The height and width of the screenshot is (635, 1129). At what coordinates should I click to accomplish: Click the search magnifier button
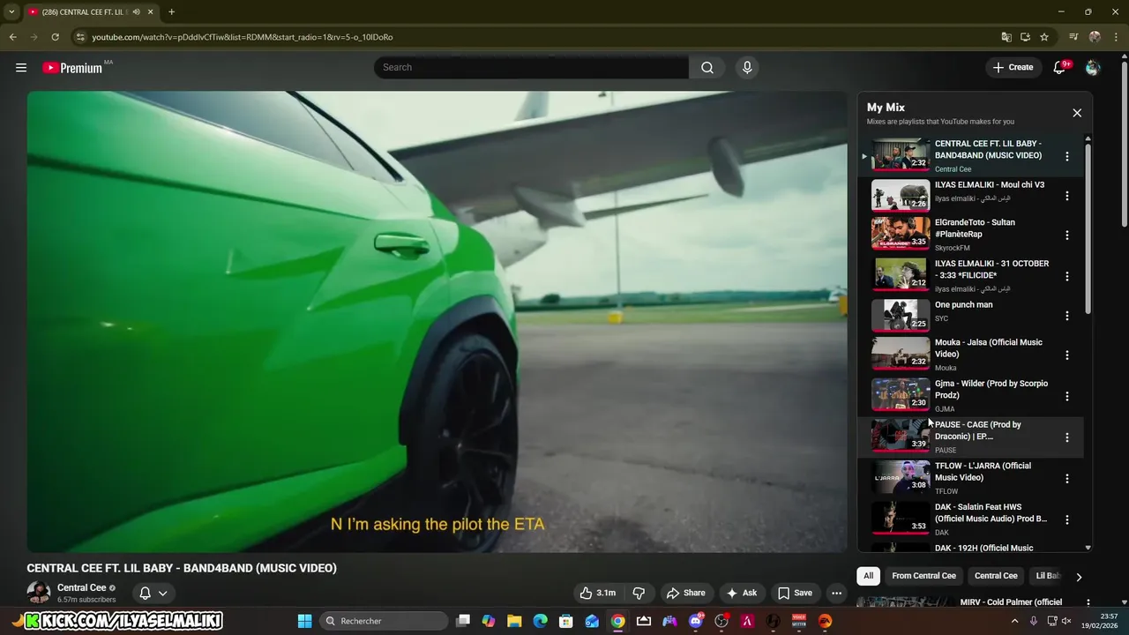707,67
